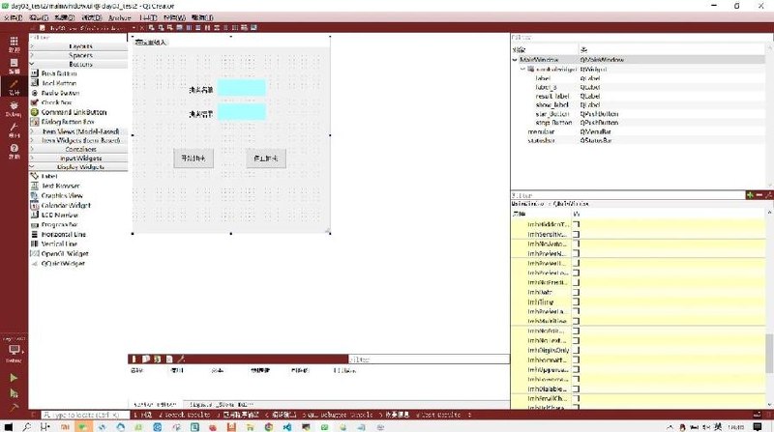Click the property editor vertical scrollbar
Screen dimensions: 774x432
[769, 353]
